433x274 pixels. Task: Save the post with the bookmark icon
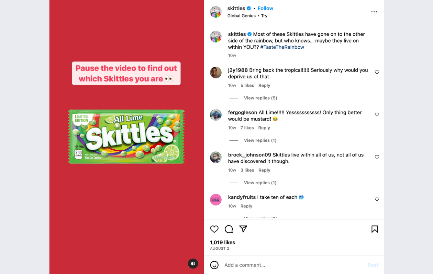tap(375, 229)
